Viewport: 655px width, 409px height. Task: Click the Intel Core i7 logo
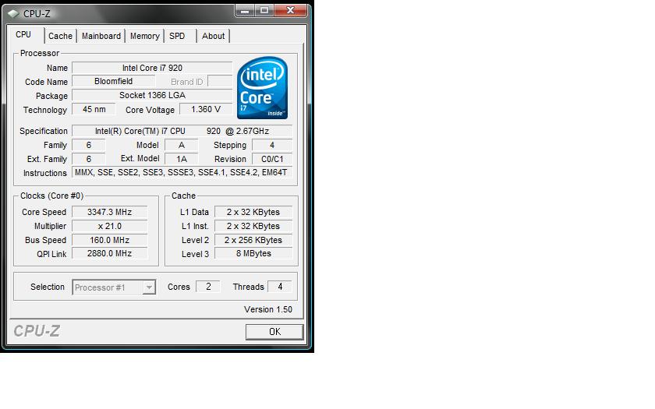tap(262, 87)
